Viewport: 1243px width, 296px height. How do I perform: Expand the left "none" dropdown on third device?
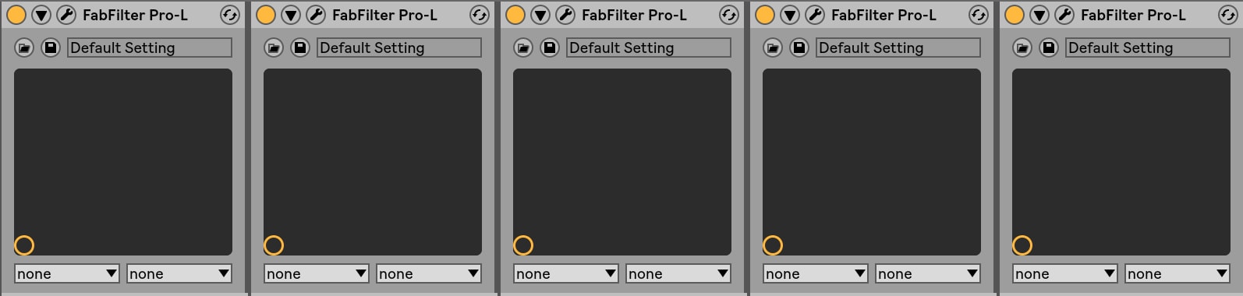(x=566, y=273)
